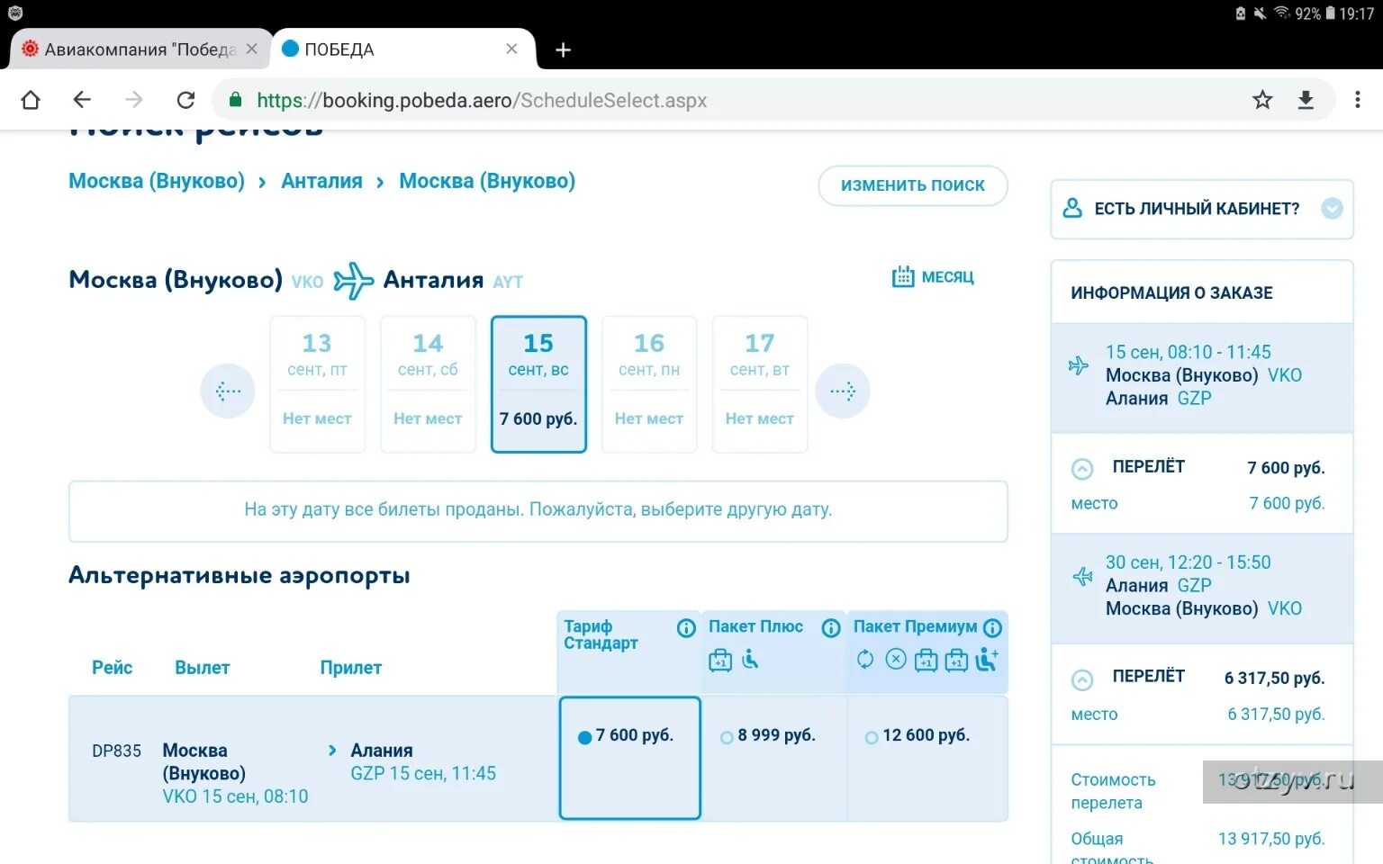Viewport: 1383px width, 864px height.
Task: Click the muted sound status icon
Action: click(x=1260, y=13)
